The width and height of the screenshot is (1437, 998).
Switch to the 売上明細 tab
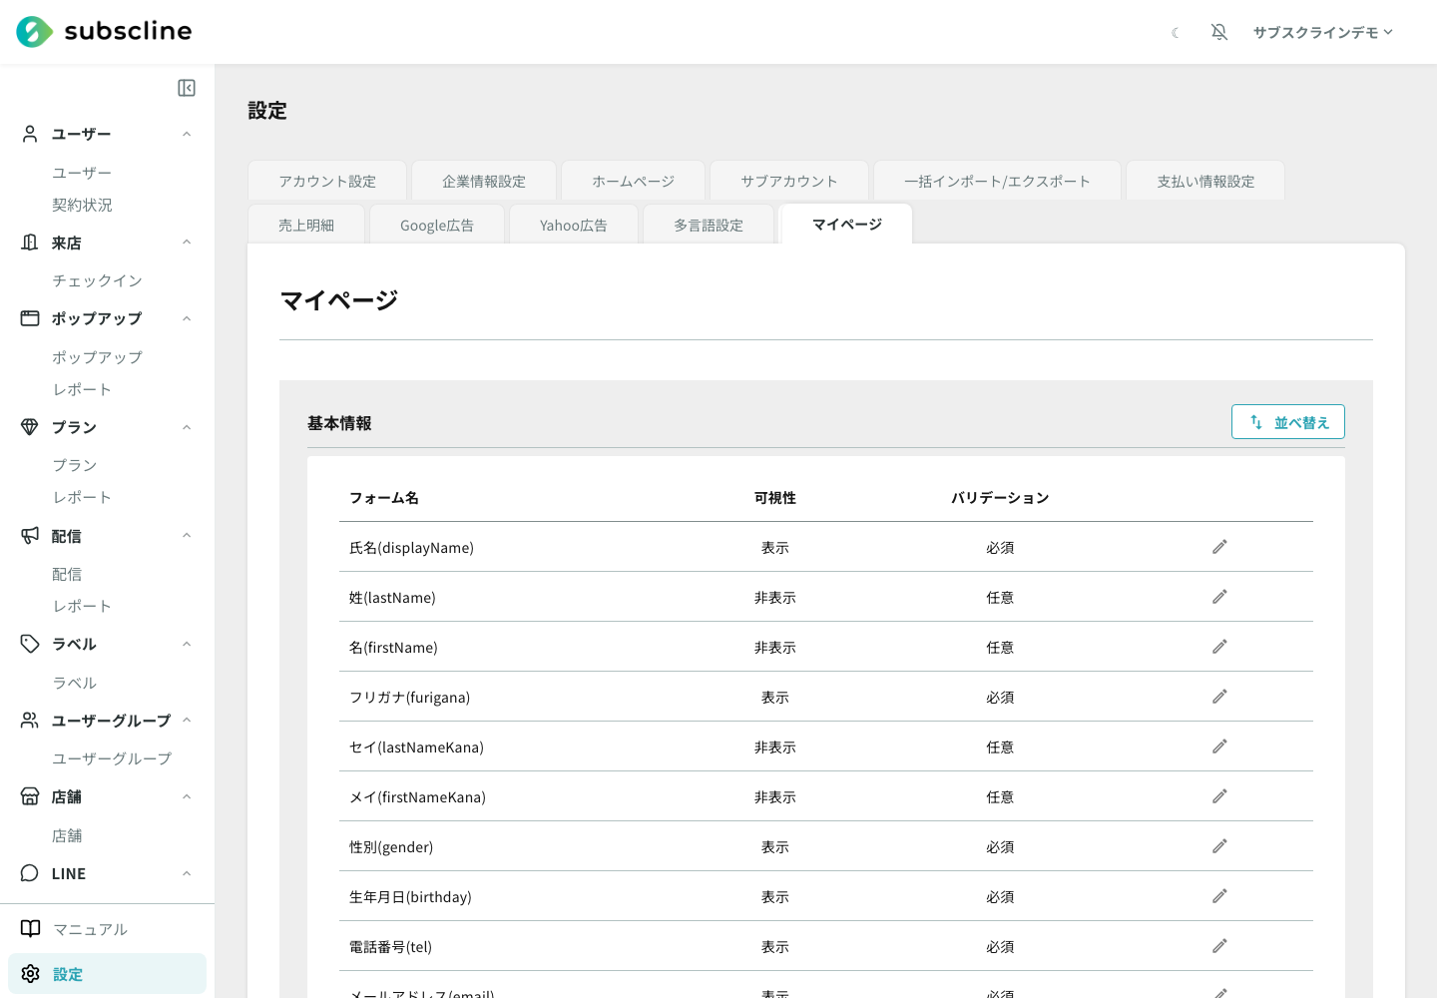click(x=306, y=225)
